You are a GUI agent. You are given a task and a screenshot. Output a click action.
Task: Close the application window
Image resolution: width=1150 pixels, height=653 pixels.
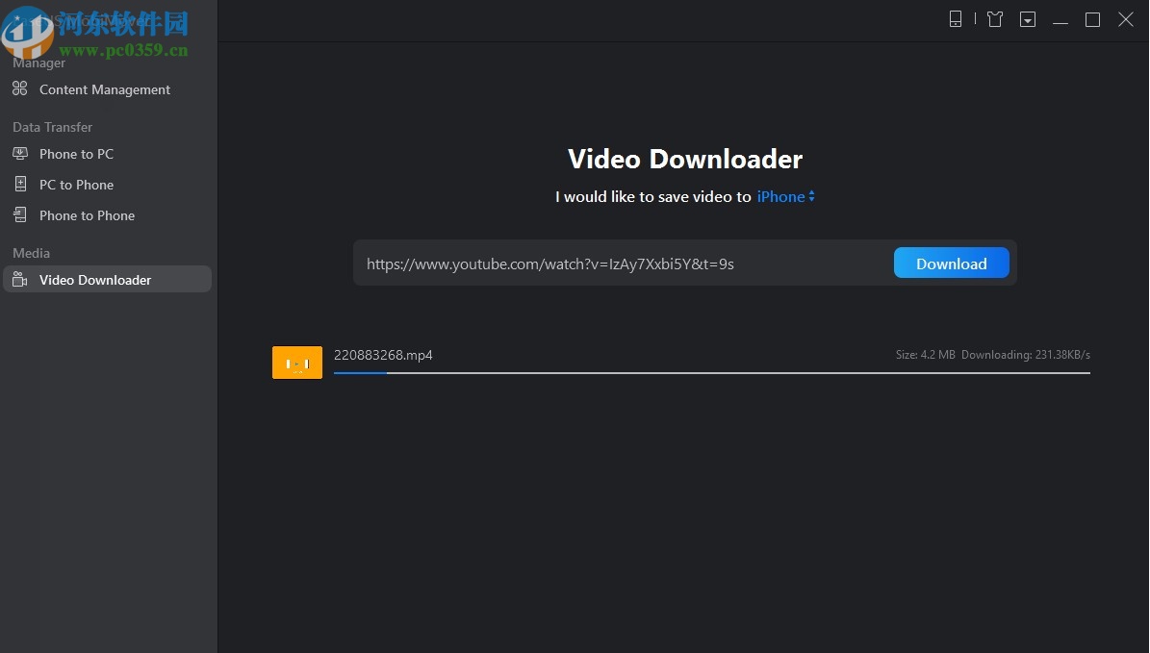(1126, 19)
